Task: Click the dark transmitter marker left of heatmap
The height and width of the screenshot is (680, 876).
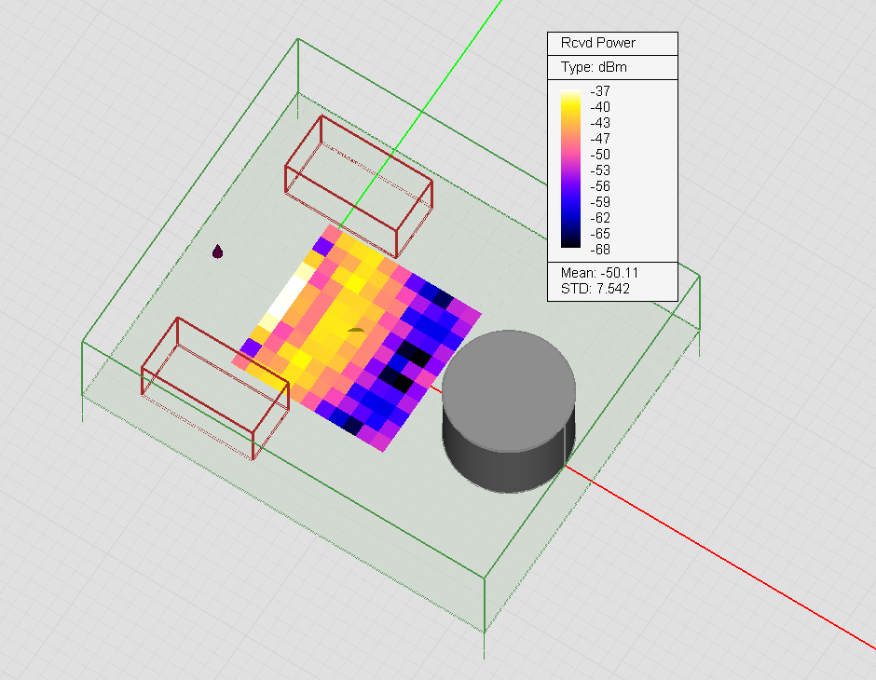Action: click(218, 252)
